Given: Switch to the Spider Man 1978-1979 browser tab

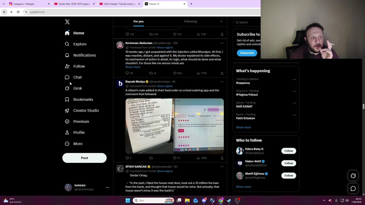Looking at the screenshot, I should [x=74, y=4].
